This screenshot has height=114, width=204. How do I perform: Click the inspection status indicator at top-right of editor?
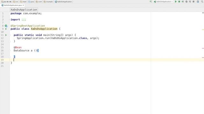click(x=203, y=13)
